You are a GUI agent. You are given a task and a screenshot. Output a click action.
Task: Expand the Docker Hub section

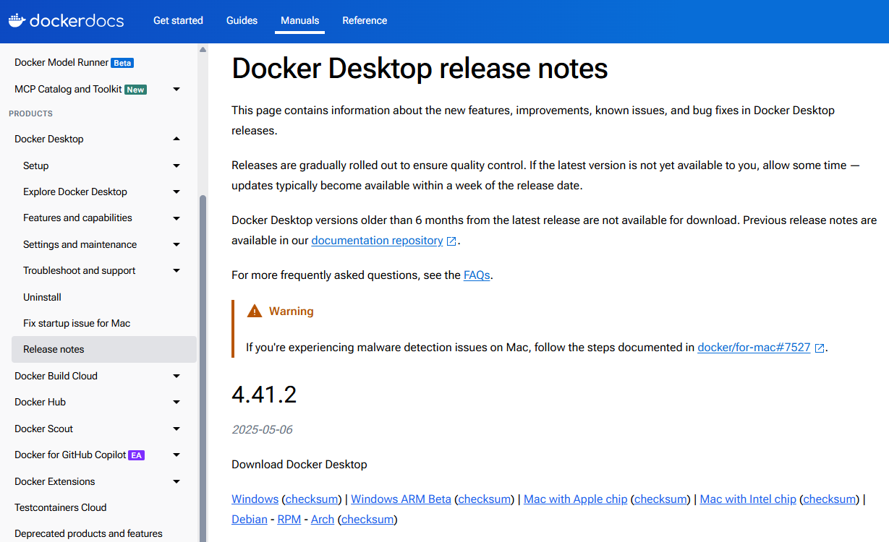[176, 402]
